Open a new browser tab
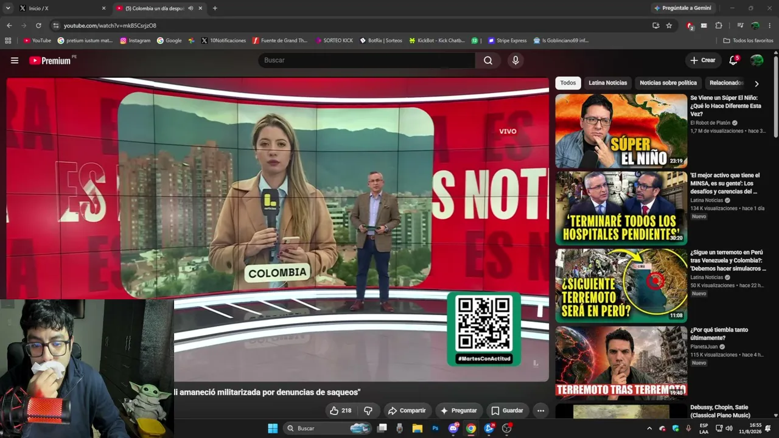This screenshot has width=779, height=438. point(215,9)
